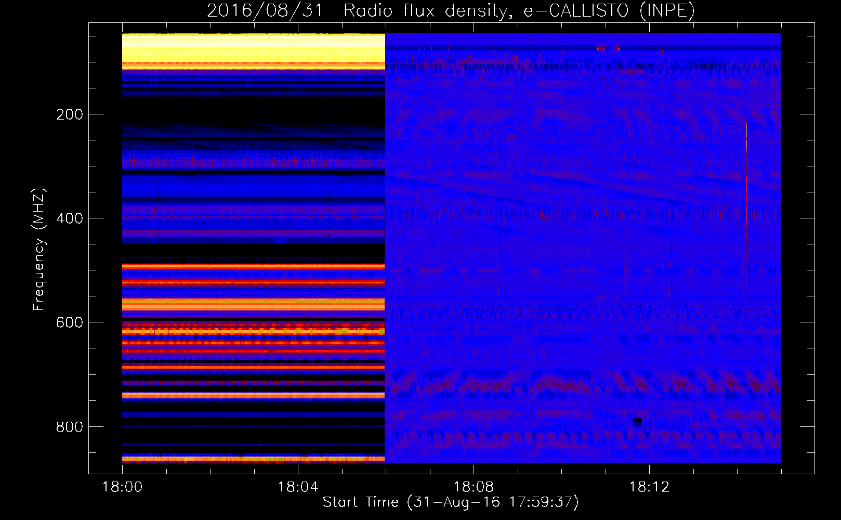841x520 pixels.
Task: Click the 'Frequency (MHZ)' axis label
Action: 39,249
